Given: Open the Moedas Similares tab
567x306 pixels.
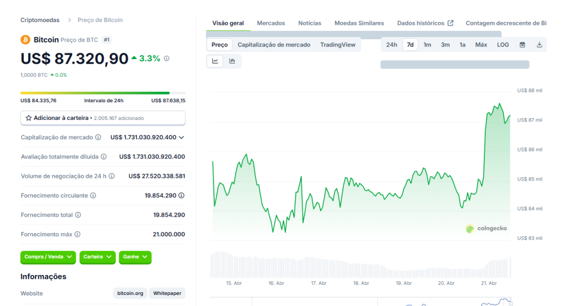Looking at the screenshot, I should 359,23.
